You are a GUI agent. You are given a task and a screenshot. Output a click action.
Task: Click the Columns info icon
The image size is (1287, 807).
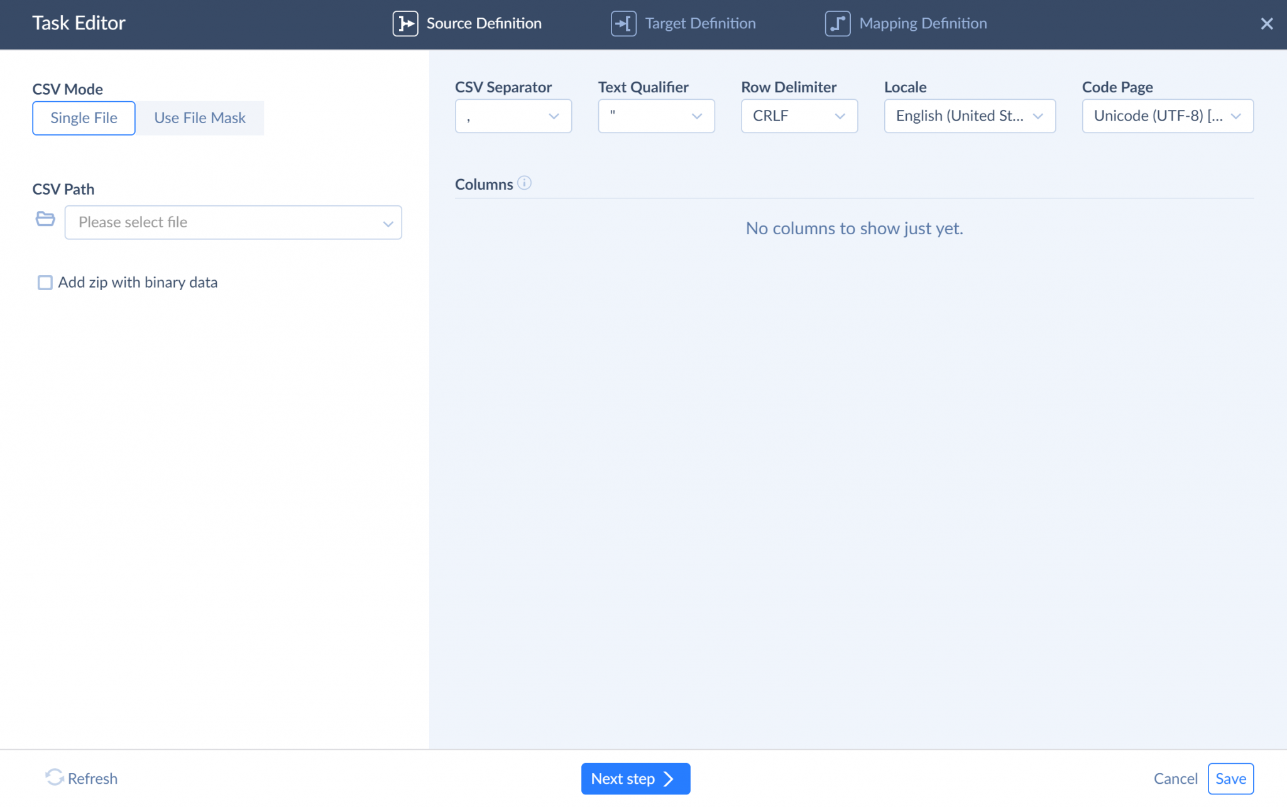coord(524,183)
